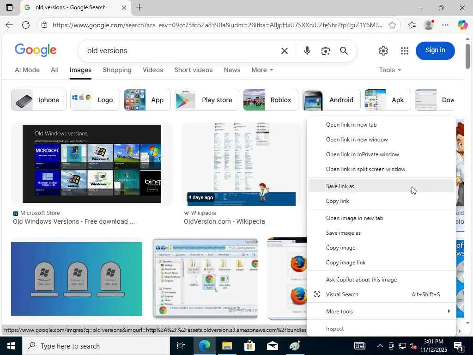The width and height of the screenshot is (473, 355).
Task: Switch to the News tab
Action: tap(232, 70)
